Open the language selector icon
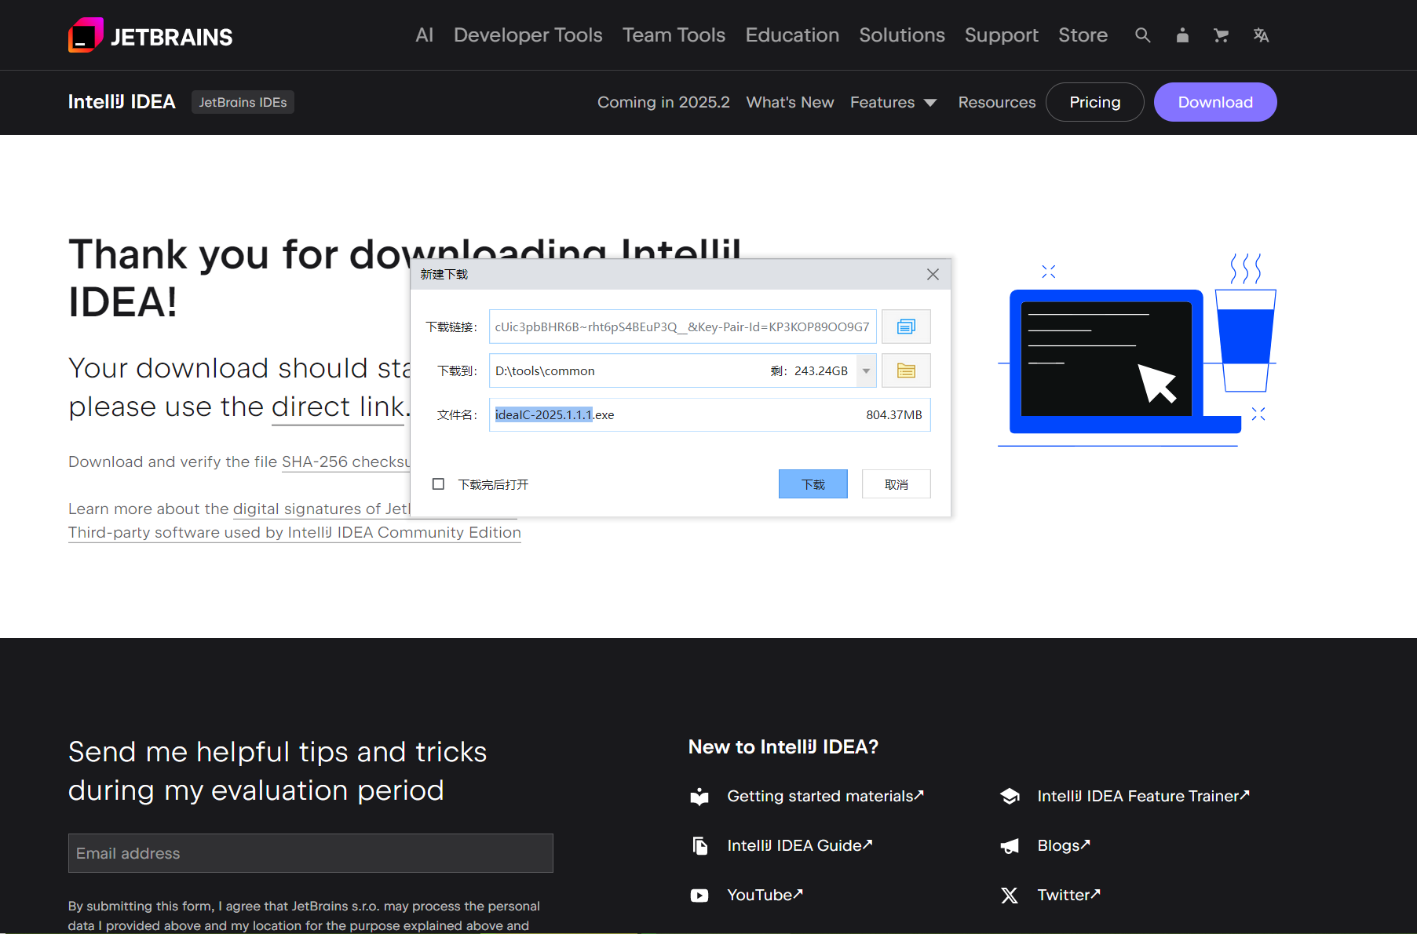This screenshot has width=1417, height=934. [1261, 35]
